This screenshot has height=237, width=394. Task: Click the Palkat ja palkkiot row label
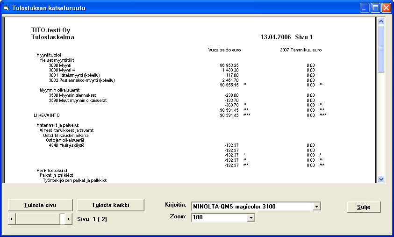coord(56,175)
